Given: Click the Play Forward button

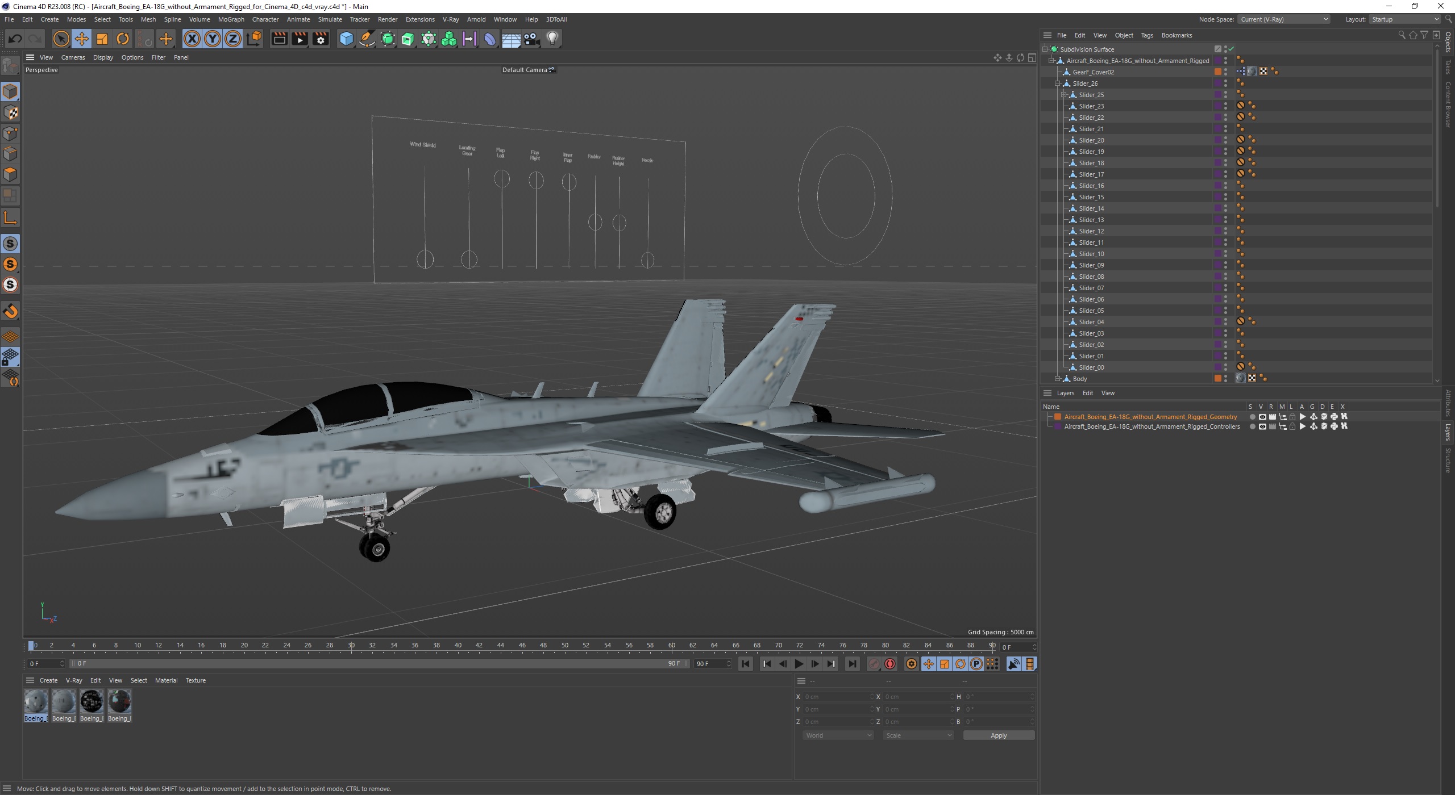Looking at the screenshot, I should tap(799, 664).
